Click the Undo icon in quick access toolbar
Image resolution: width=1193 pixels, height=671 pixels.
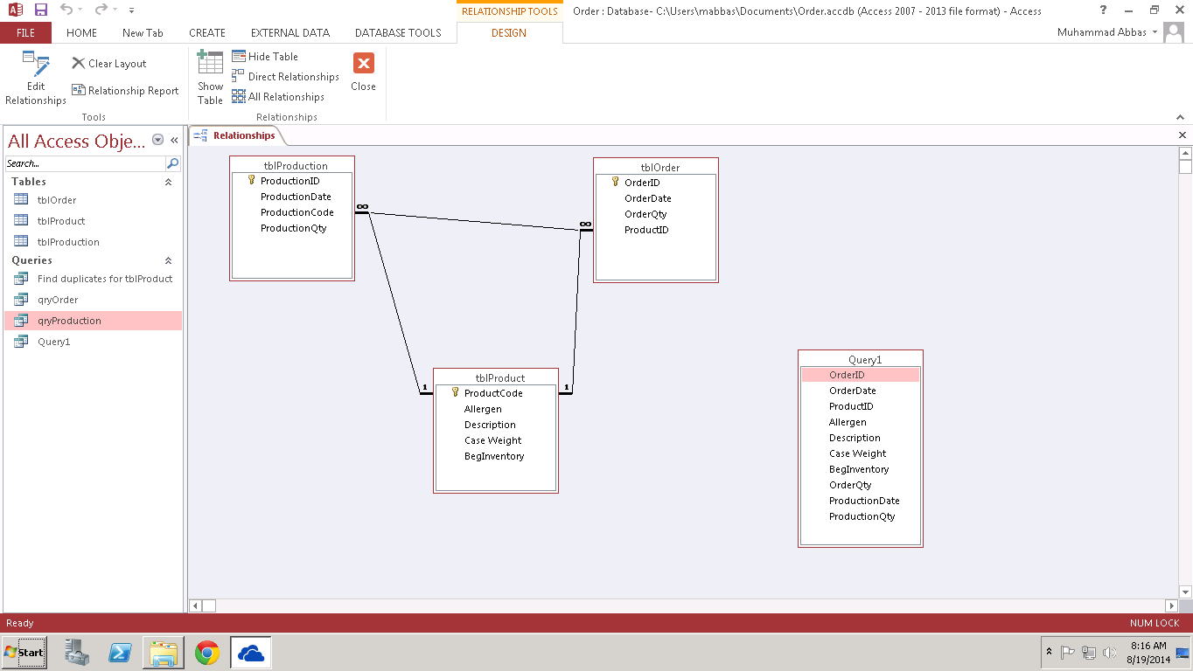[x=66, y=10]
